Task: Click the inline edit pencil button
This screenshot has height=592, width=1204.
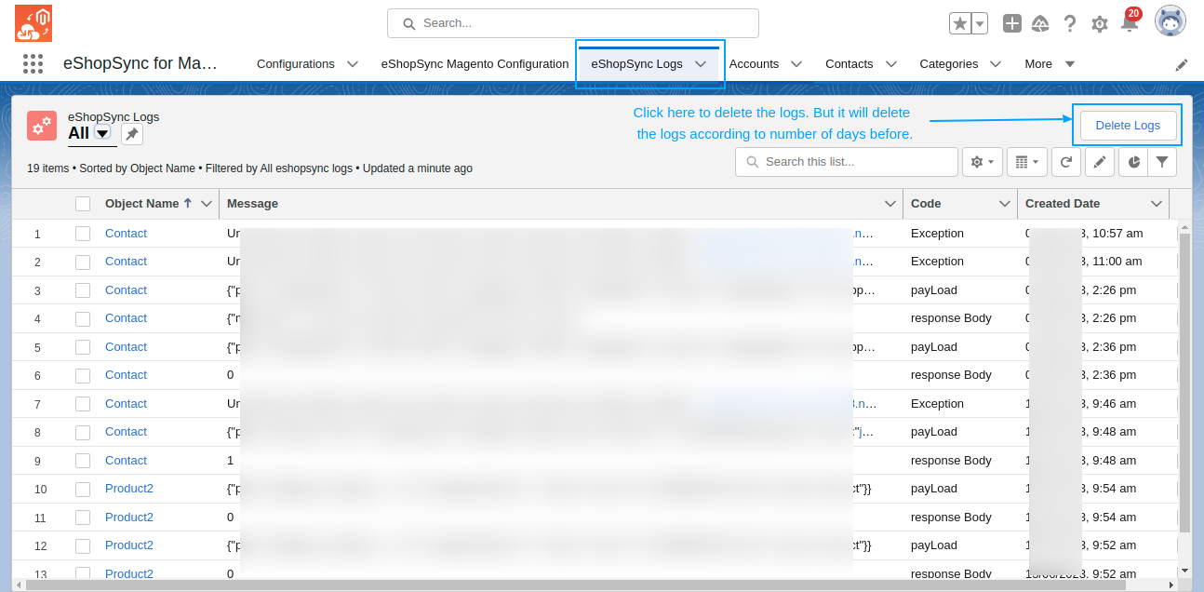Action: [1100, 162]
